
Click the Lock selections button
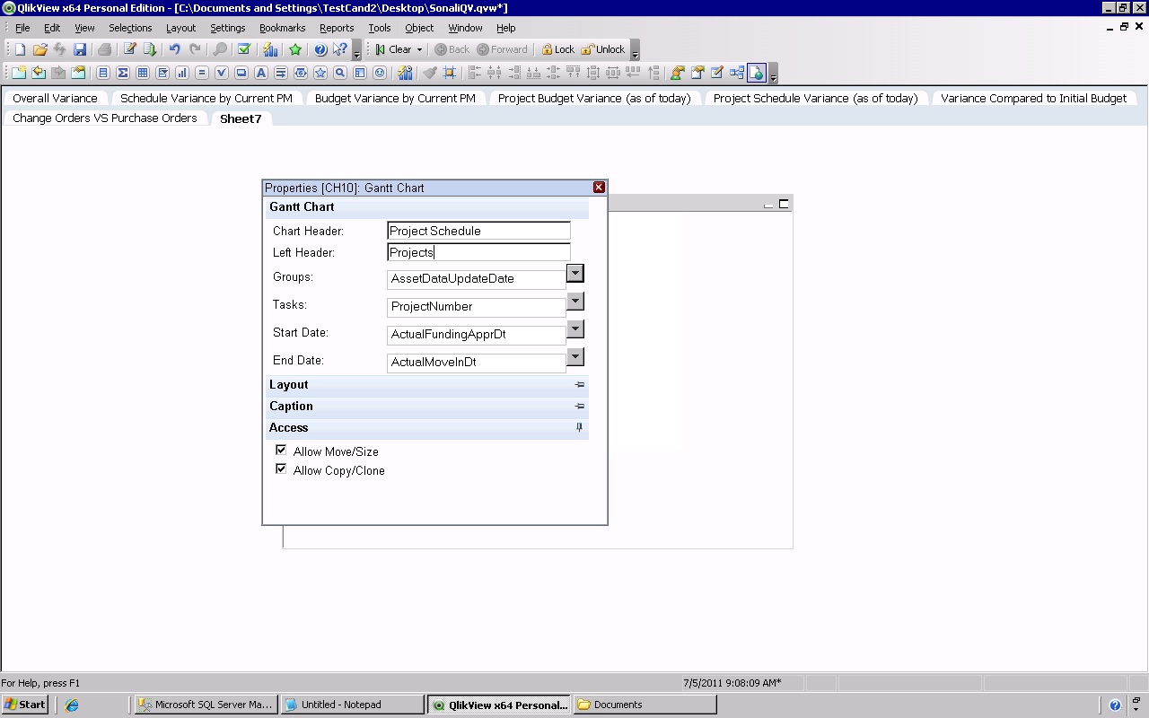point(557,50)
